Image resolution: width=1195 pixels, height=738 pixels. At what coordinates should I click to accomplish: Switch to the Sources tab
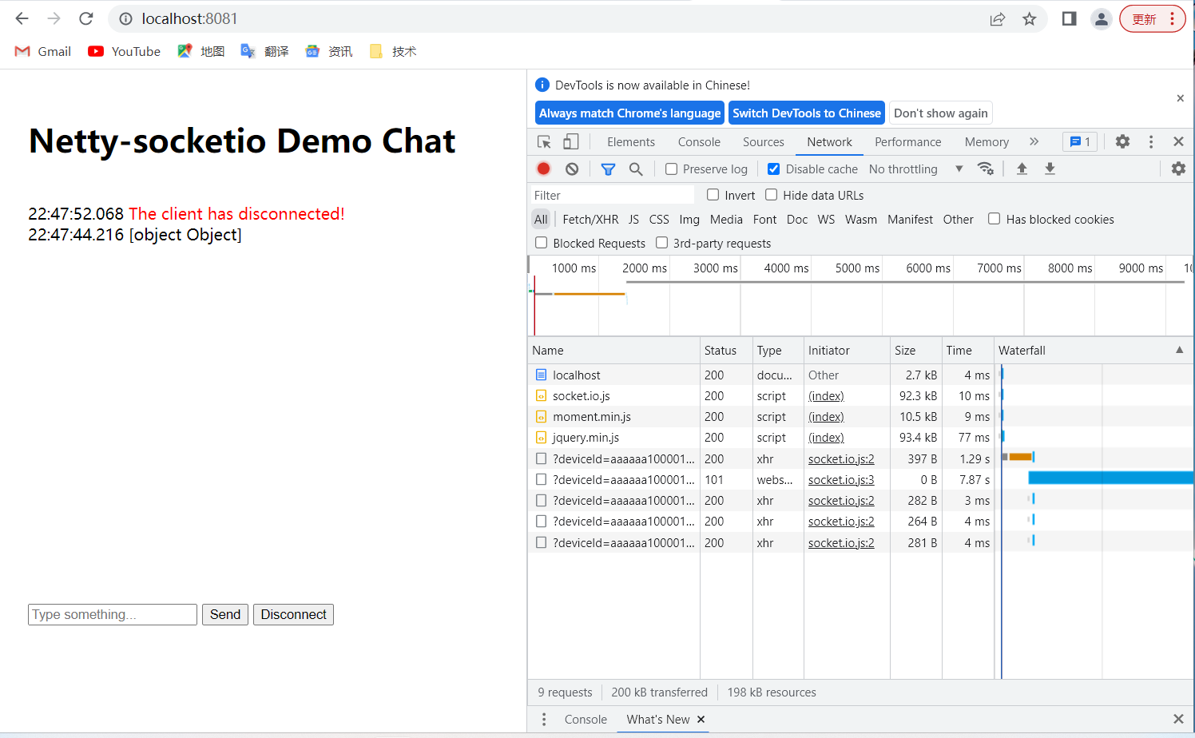[764, 141]
